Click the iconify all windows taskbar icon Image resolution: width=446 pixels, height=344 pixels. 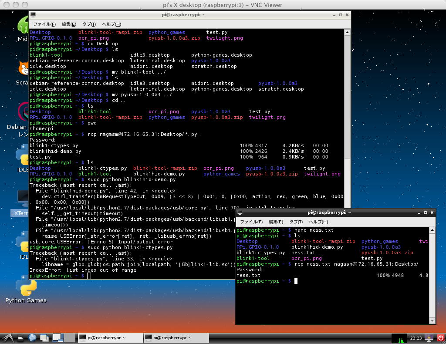pos(44,337)
